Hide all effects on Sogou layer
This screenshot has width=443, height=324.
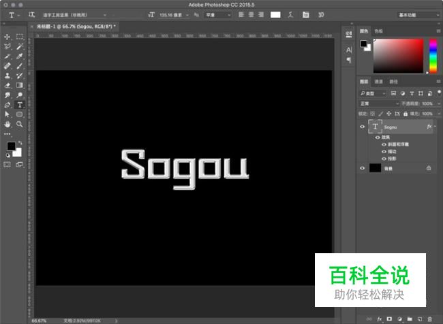pyautogui.click(x=377, y=137)
